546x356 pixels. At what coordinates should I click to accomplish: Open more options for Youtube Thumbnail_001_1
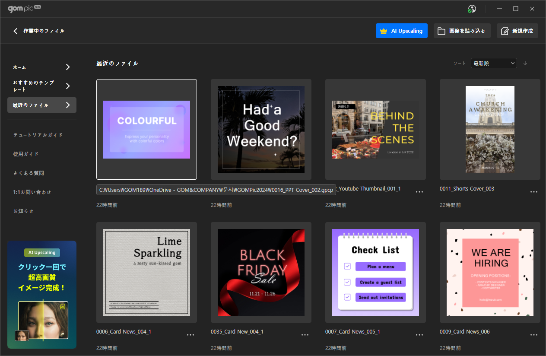point(419,192)
